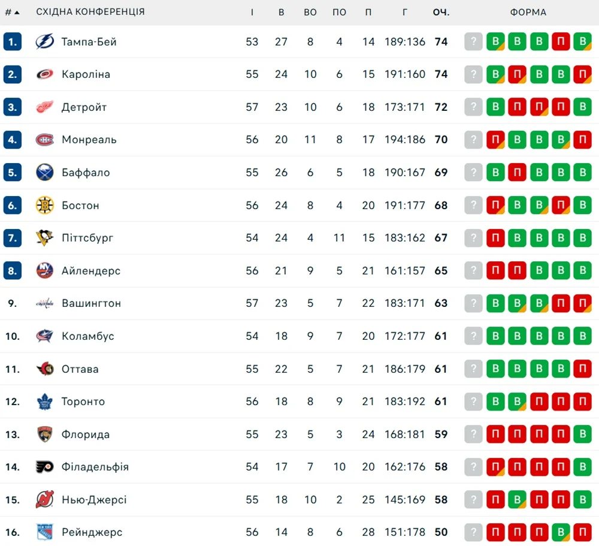
Task: Open the Pittsburgh Penguins logo
Action: tap(45, 238)
